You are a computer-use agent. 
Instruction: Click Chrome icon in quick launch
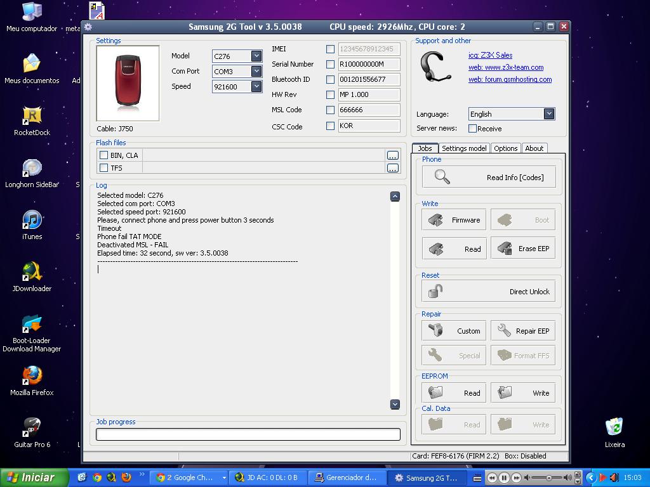coord(97,477)
